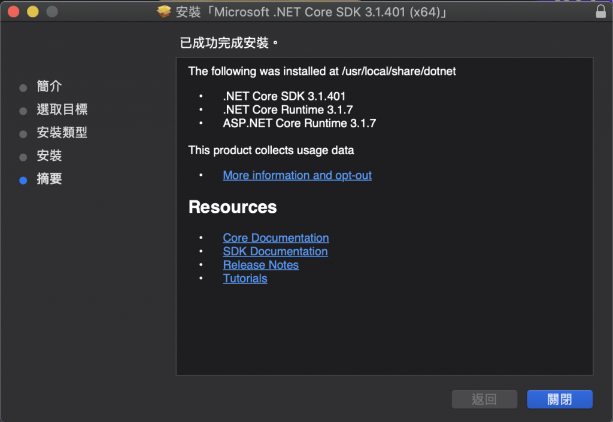The width and height of the screenshot is (613, 422).
Task: Open the Core Documentation link
Action: point(276,238)
